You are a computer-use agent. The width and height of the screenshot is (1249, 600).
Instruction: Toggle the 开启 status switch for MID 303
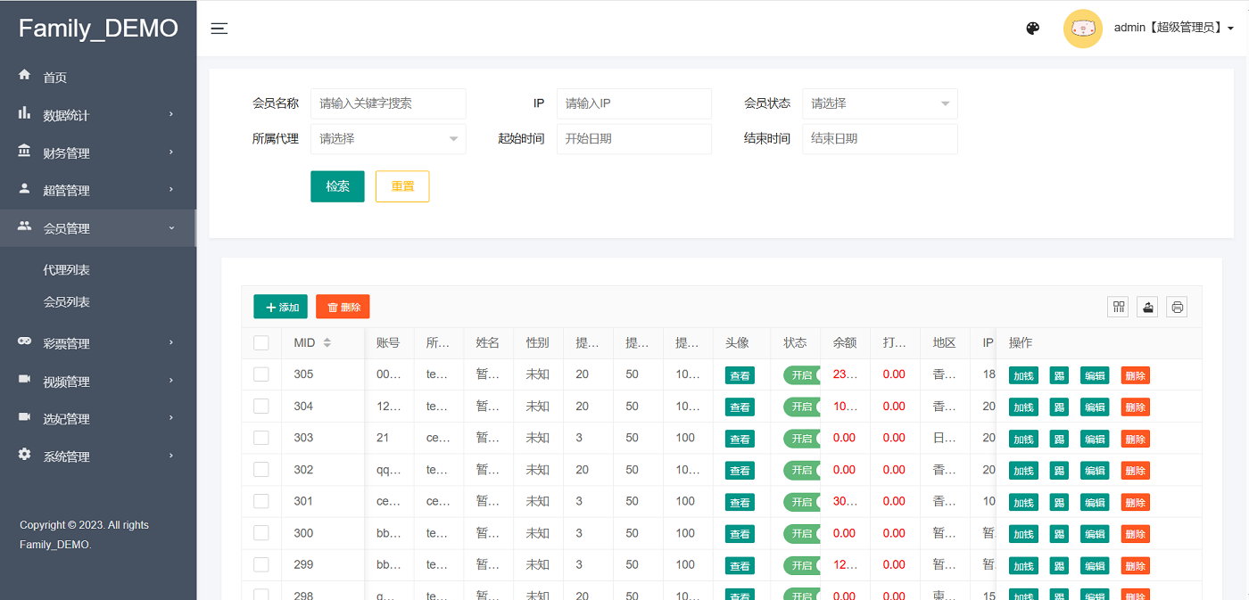802,438
